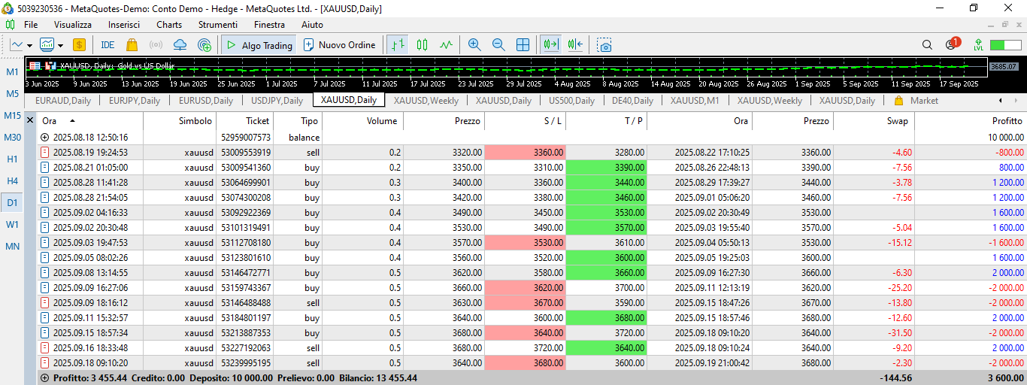
Task: Switch chart to candlestick display
Action: [x=422, y=45]
